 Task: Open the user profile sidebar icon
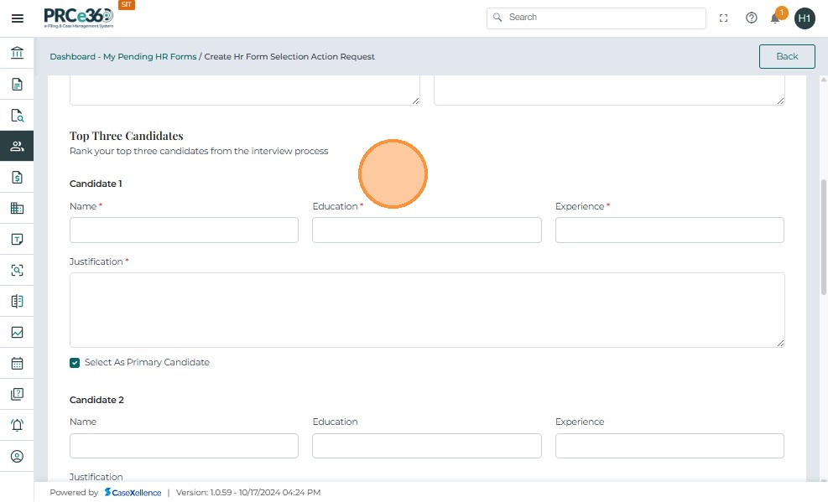(x=17, y=457)
